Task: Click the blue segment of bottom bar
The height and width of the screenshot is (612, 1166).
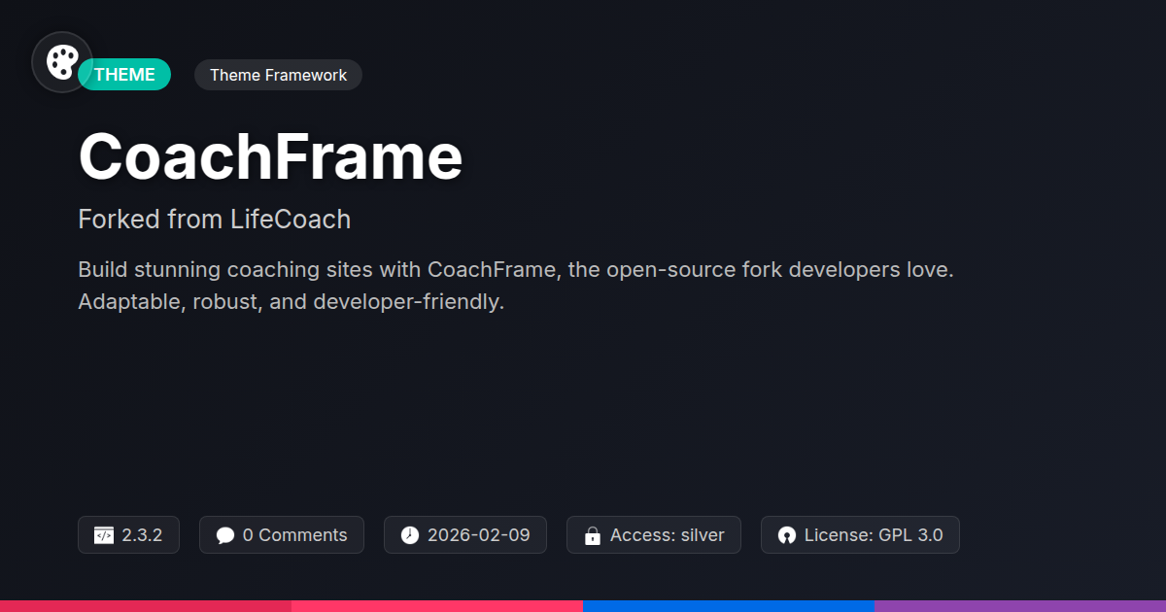Action: click(729, 605)
